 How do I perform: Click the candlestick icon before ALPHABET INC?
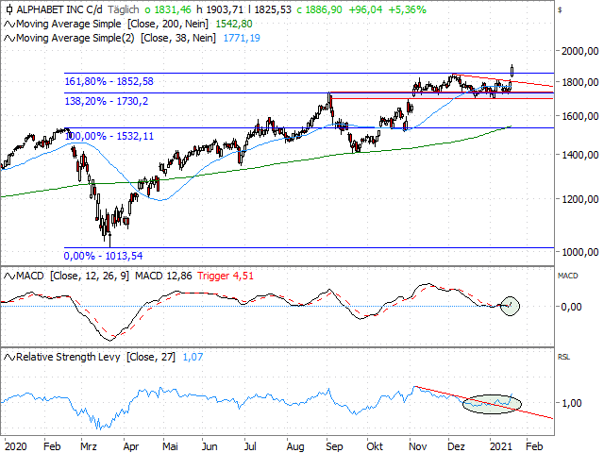point(9,9)
